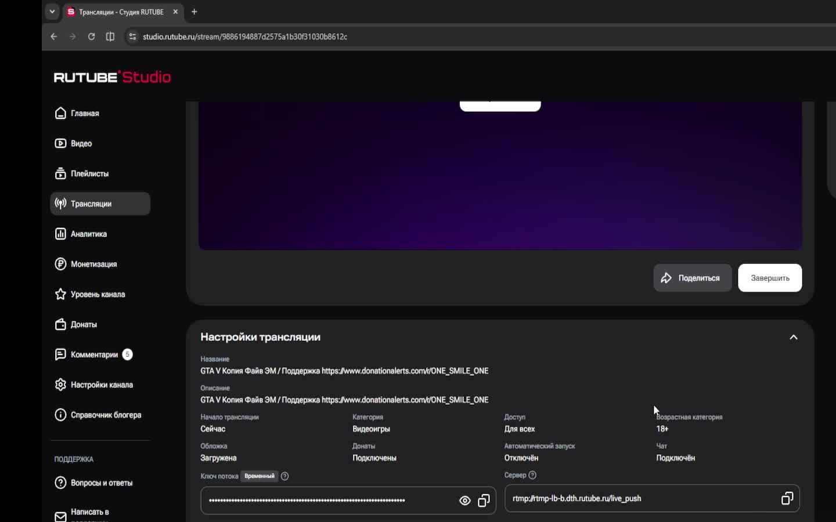
Task: Copy the server URL
Action: 787,498
